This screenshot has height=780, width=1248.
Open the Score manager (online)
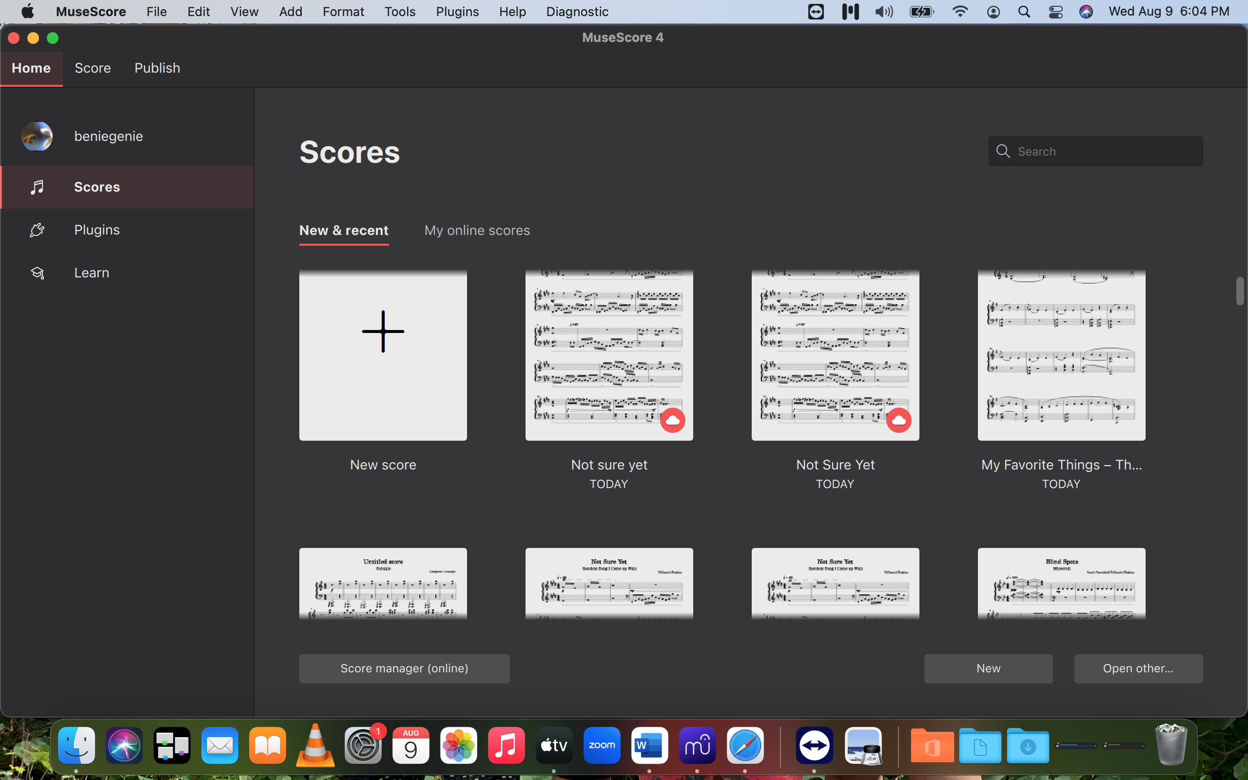(x=404, y=668)
